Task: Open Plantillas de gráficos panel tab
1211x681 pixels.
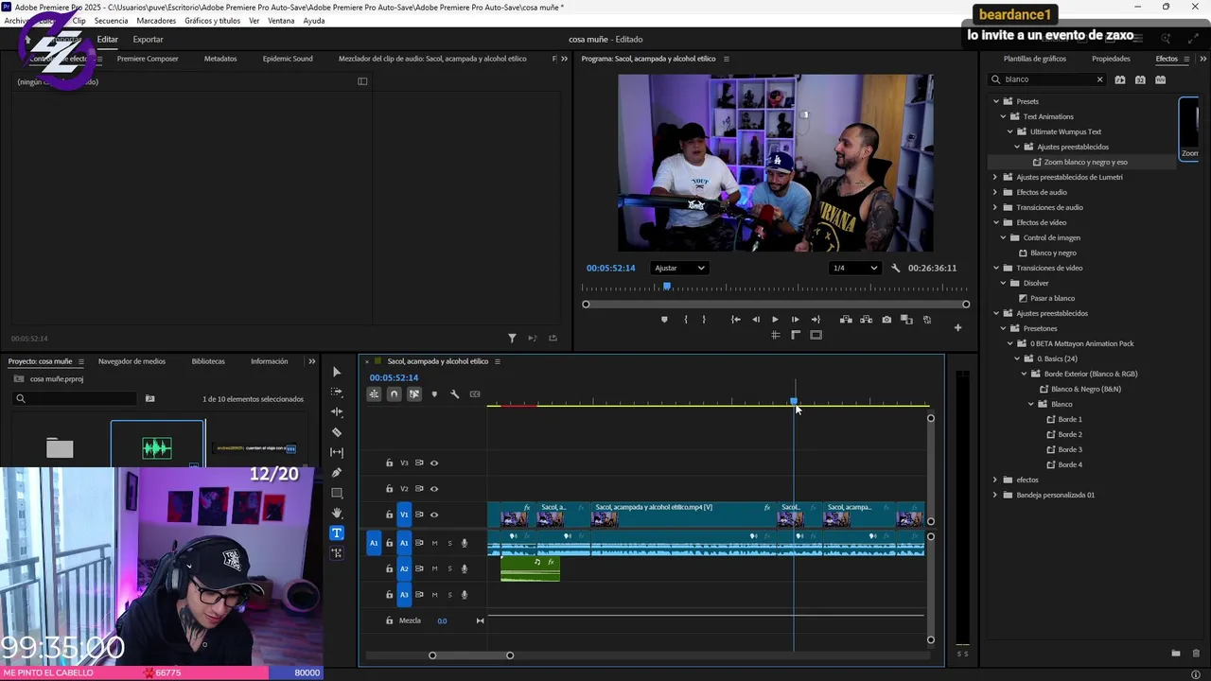Action: pos(1035,59)
